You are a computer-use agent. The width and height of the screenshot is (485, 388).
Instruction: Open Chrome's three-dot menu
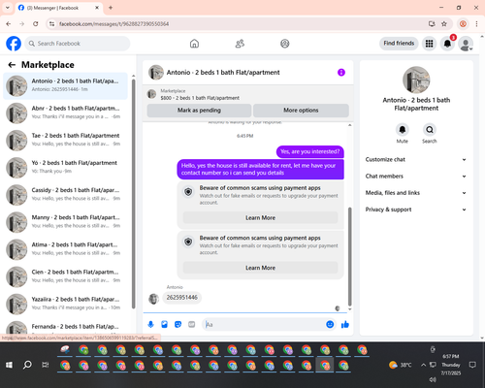pos(476,24)
